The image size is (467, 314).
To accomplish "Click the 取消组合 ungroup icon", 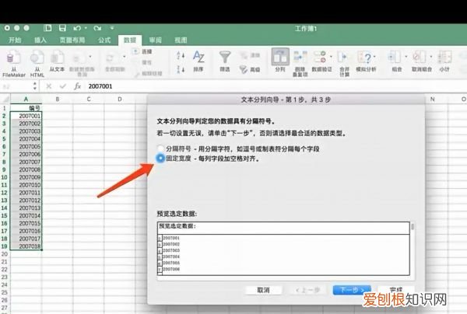I will point(420,57).
